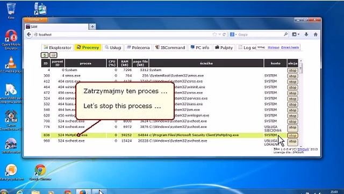Switch to the Eksplorator tab
The image size is (344, 194).
coord(58,47)
